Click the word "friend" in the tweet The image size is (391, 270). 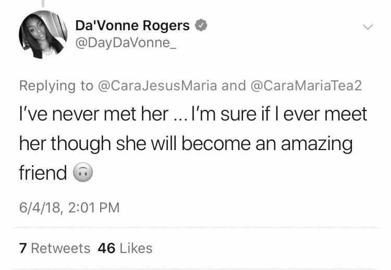pyautogui.click(x=43, y=173)
